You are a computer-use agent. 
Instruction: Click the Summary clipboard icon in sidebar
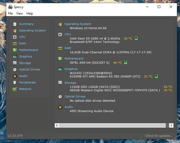pyautogui.click(x=15, y=24)
